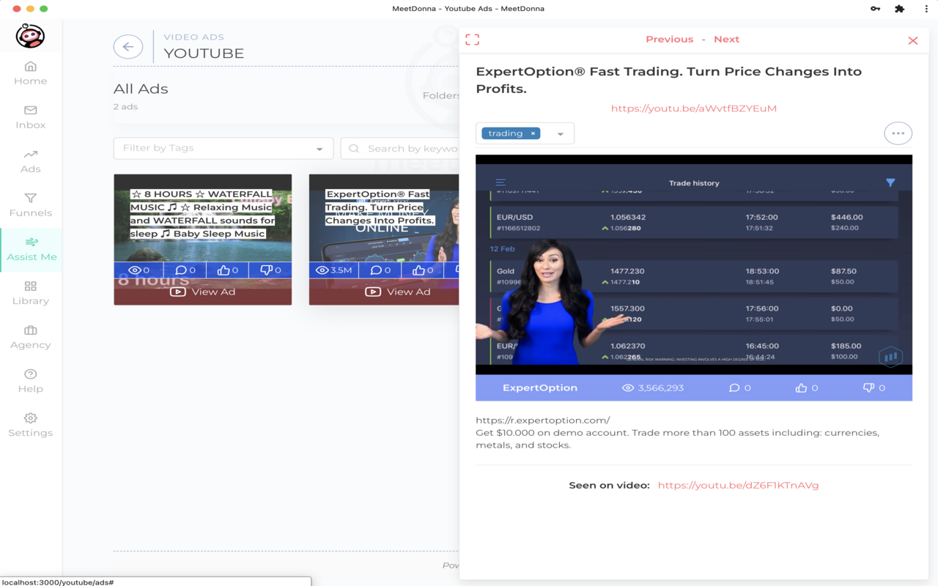Screen dimensions: 938x586
Task: Select Assist Me in sidebar
Action: point(31,250)
